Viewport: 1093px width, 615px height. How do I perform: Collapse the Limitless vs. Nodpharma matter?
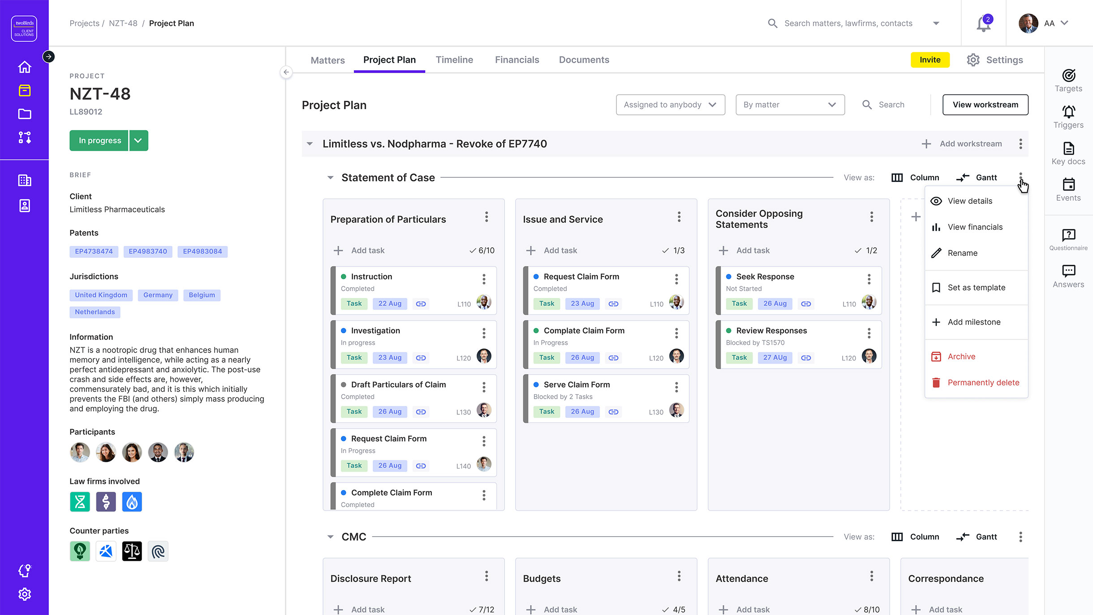click(x=310, y=144)
